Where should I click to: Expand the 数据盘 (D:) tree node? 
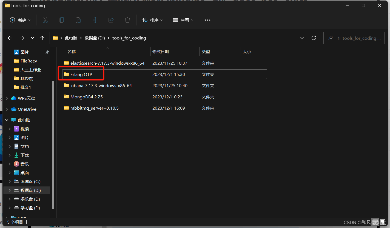(x=10, y=190)
